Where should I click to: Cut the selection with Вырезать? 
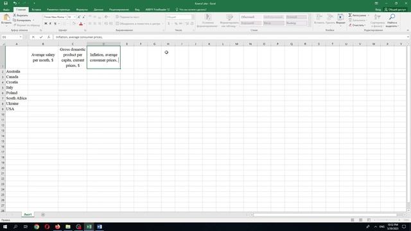(x=21, y=15)
